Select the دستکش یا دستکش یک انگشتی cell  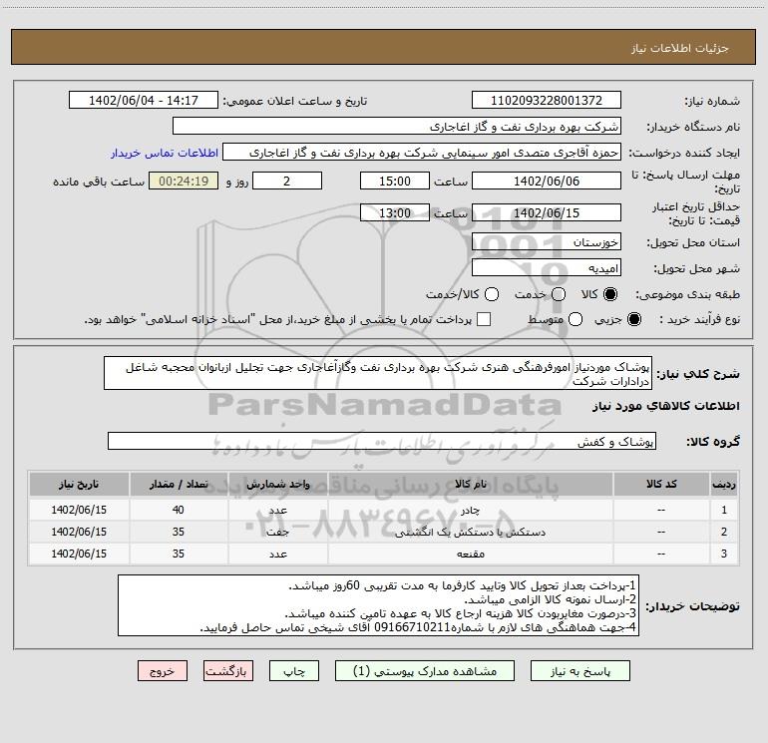[x=470, y=532]
